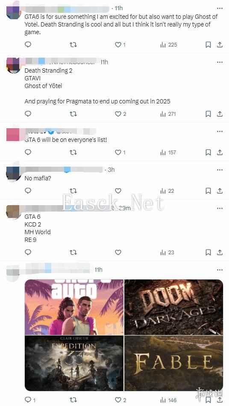Open more options on the Pragmata tweet

click(220, 62)
